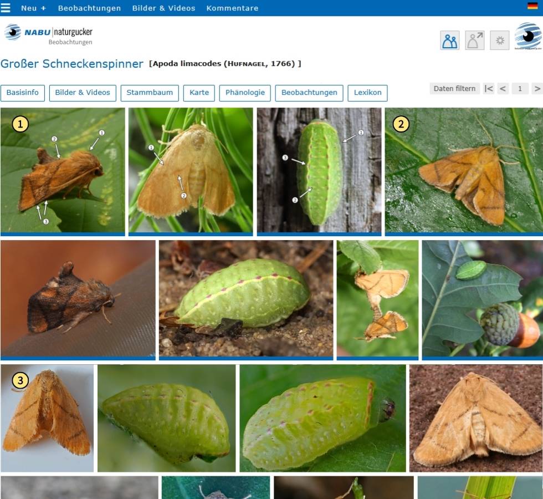Select Kommentare in top navigation
The width and height of the screenshot is (543, 499).
click(232, 8)
